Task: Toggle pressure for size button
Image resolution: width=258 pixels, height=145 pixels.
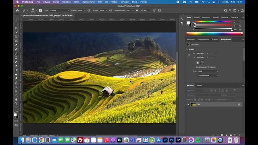Action: coord(154,10)
